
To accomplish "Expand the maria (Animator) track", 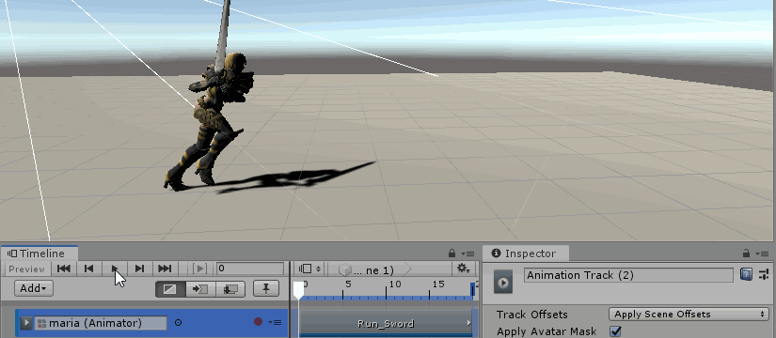I will [x=26, y=323].
